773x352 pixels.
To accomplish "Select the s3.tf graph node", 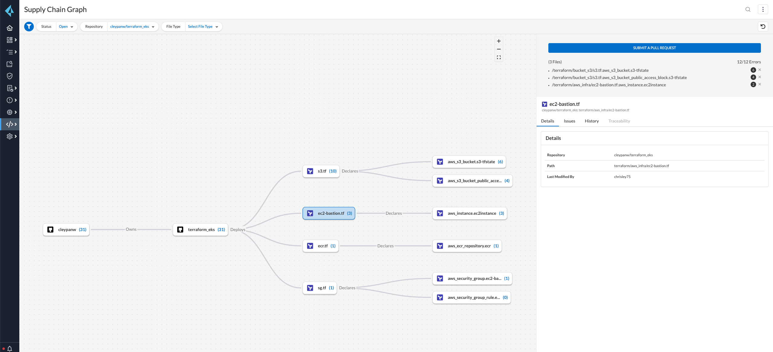I will coord(321,171).
